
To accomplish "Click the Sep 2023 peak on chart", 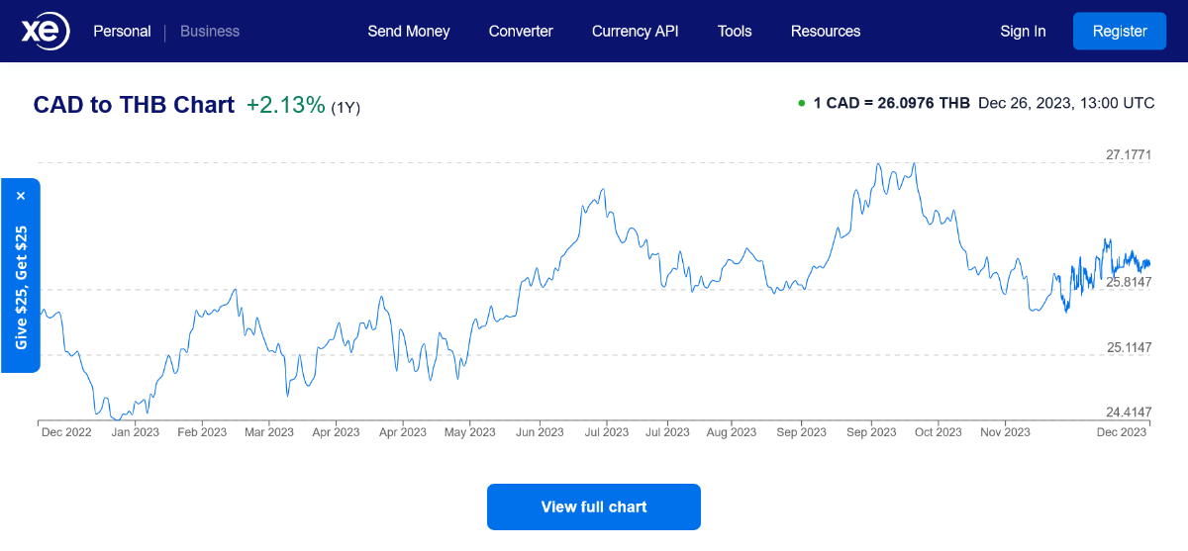I will 913,164.
